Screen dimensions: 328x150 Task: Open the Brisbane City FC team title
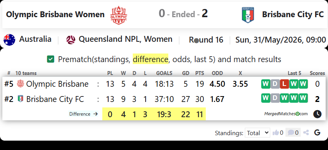pos(293,14)
